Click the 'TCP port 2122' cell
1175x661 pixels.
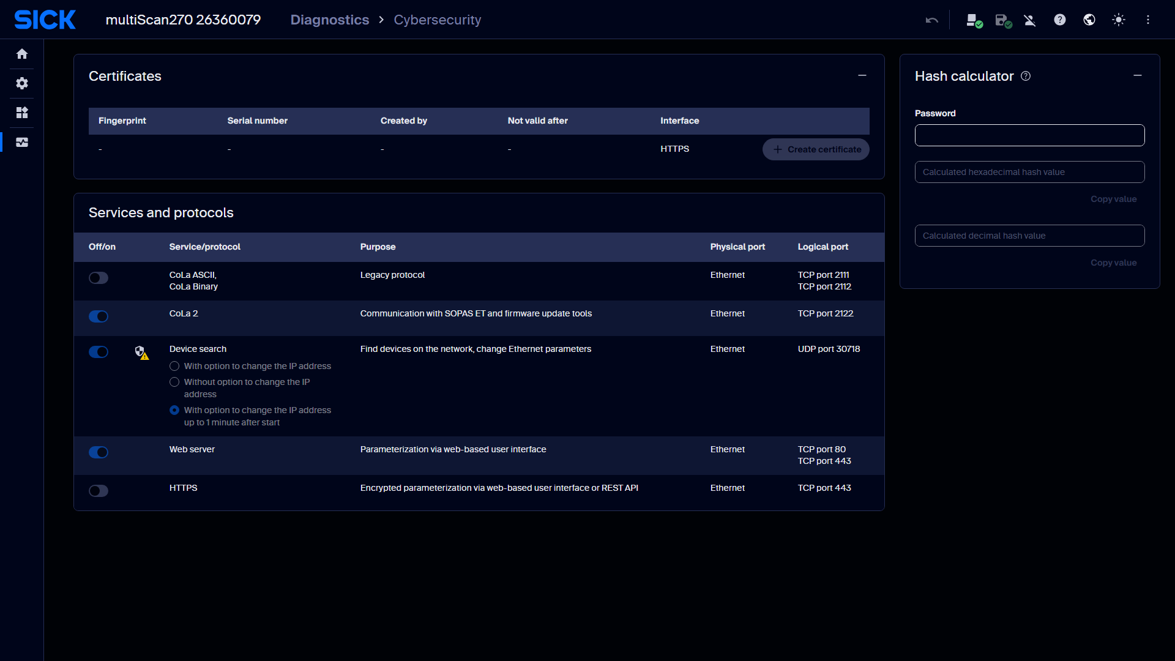tap(825, 313)
